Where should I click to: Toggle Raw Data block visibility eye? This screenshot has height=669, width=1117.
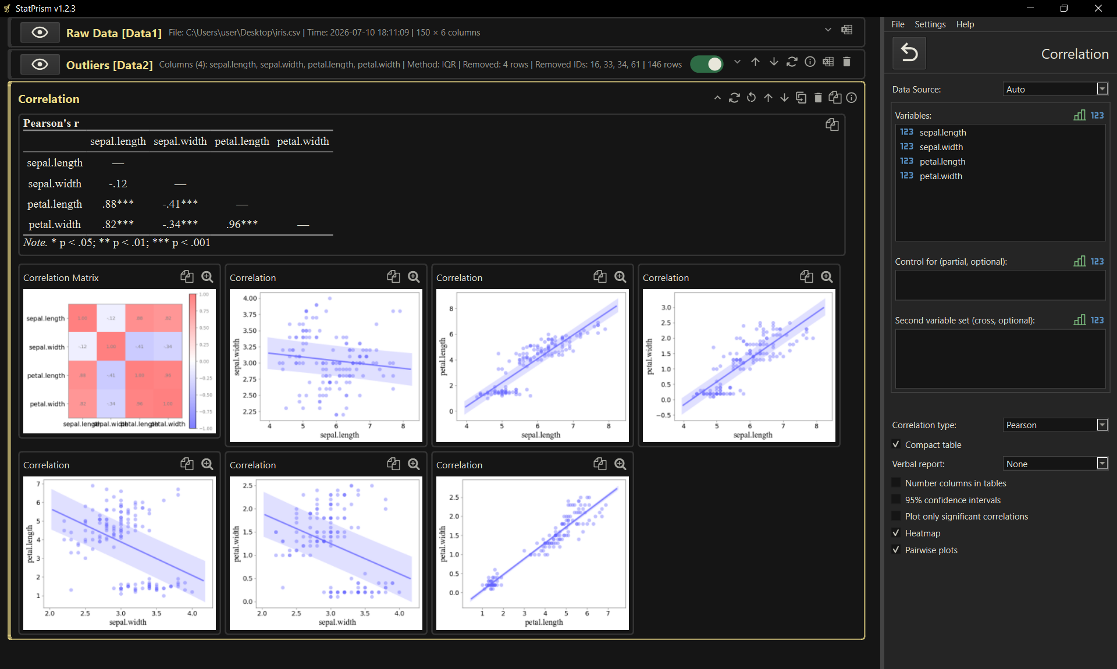[x=40, y=33]
